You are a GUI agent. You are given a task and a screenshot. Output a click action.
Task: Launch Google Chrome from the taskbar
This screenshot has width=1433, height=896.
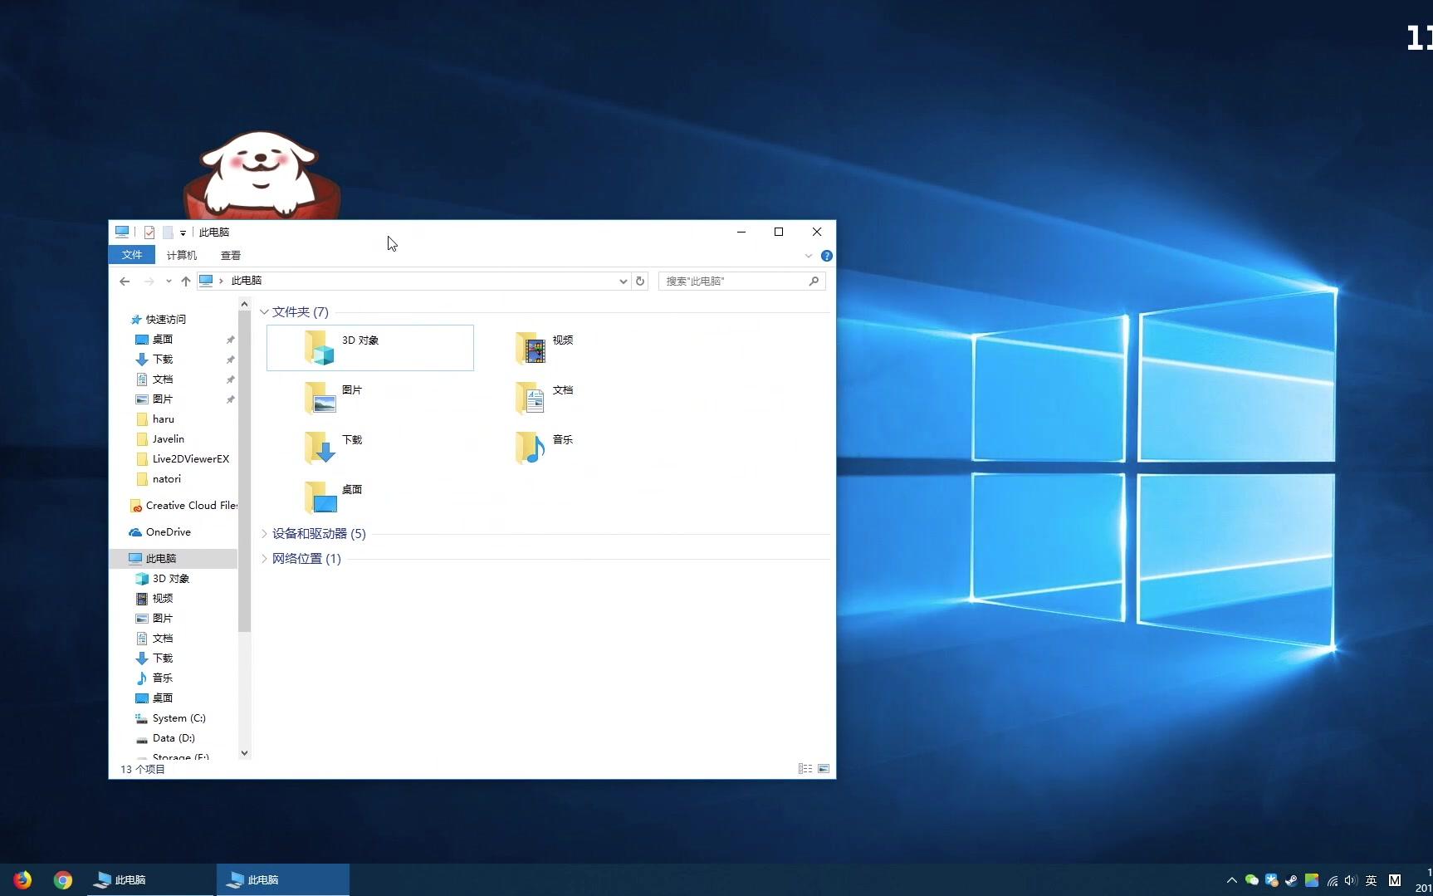pos(62,879)
